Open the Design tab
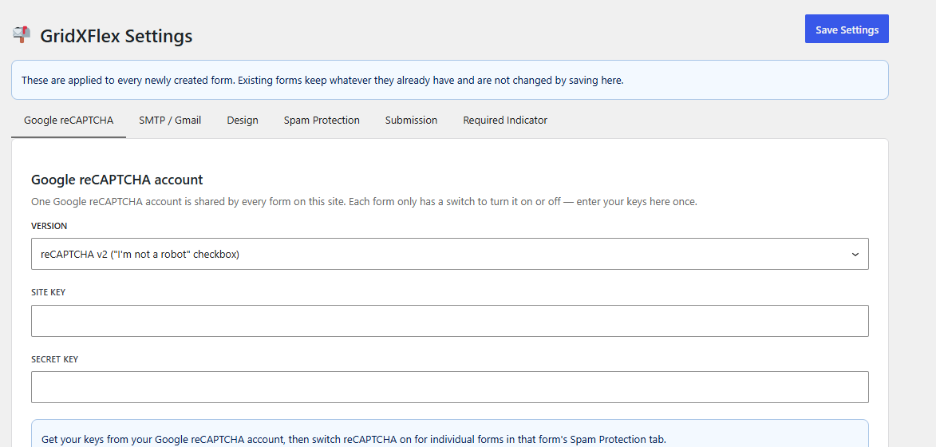 (243, 120)
